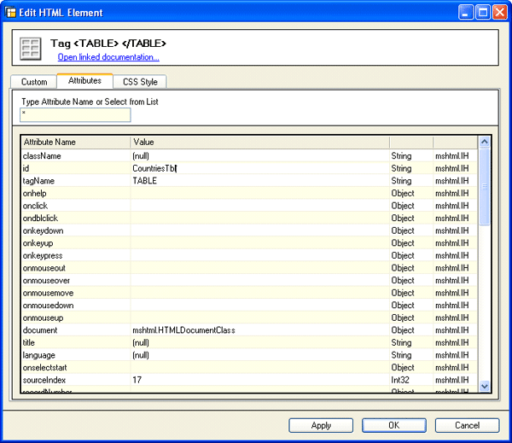Click the attribute name filter input field
This screenshot has width=512, height=443.
point(75,114)
